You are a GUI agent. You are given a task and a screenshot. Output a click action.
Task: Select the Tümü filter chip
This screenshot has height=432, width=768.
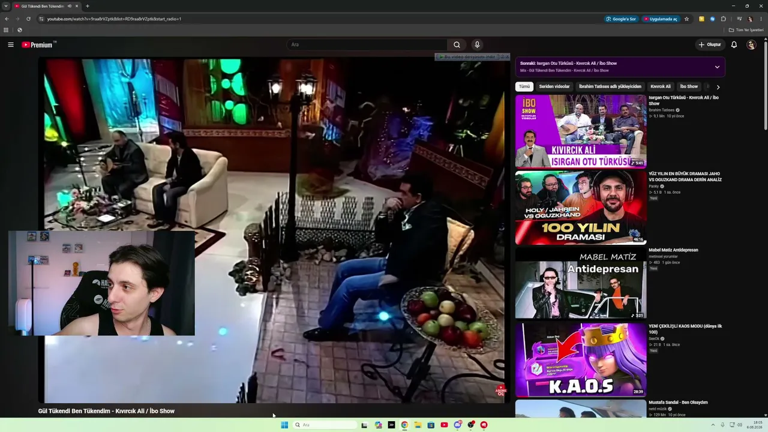pos(524,86)
